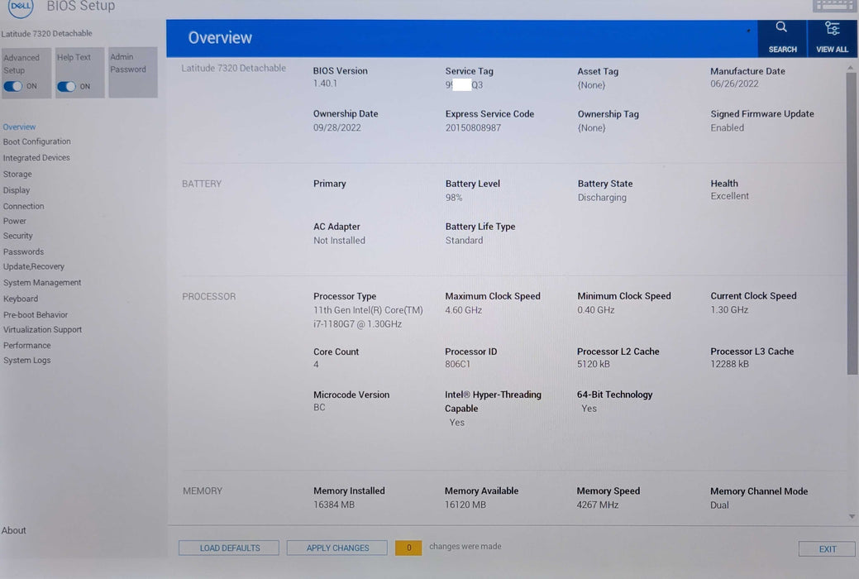This screenshot has height=579, width=859.
Task: Click the Battery Level 98% value
Action: coord(454,198)
